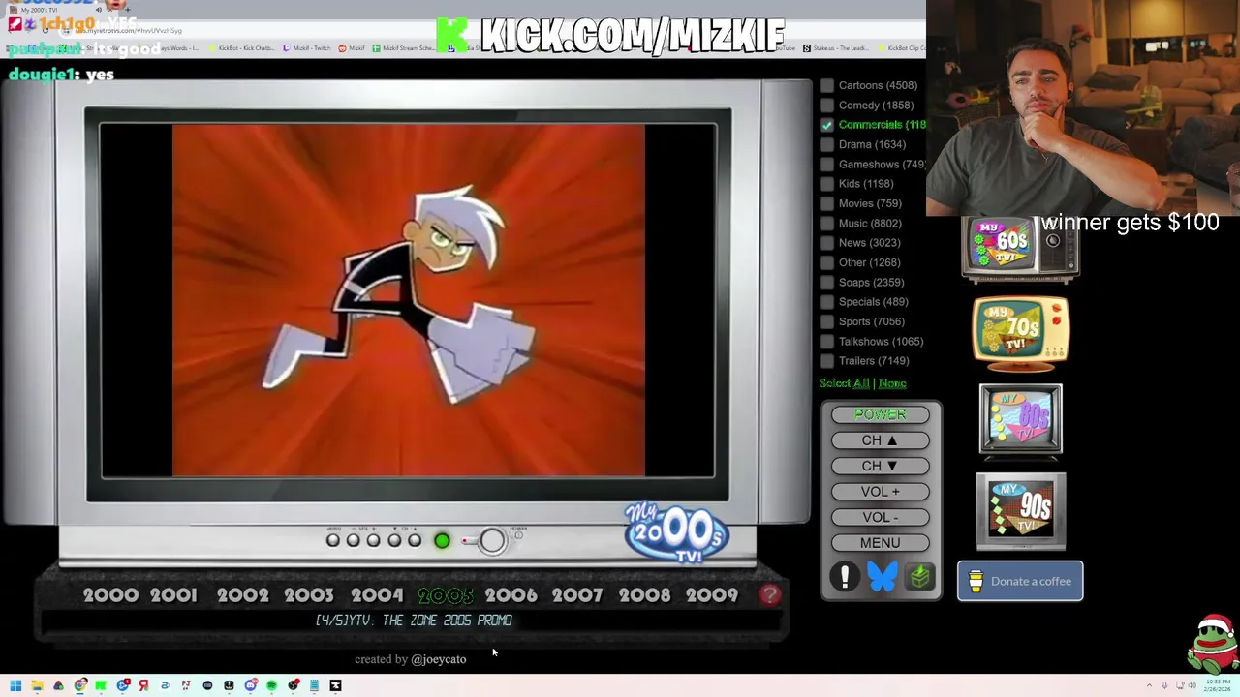1240x697 pixels.
Task: Click the green box icon on the remote
Action: click(x=919, y=577)
